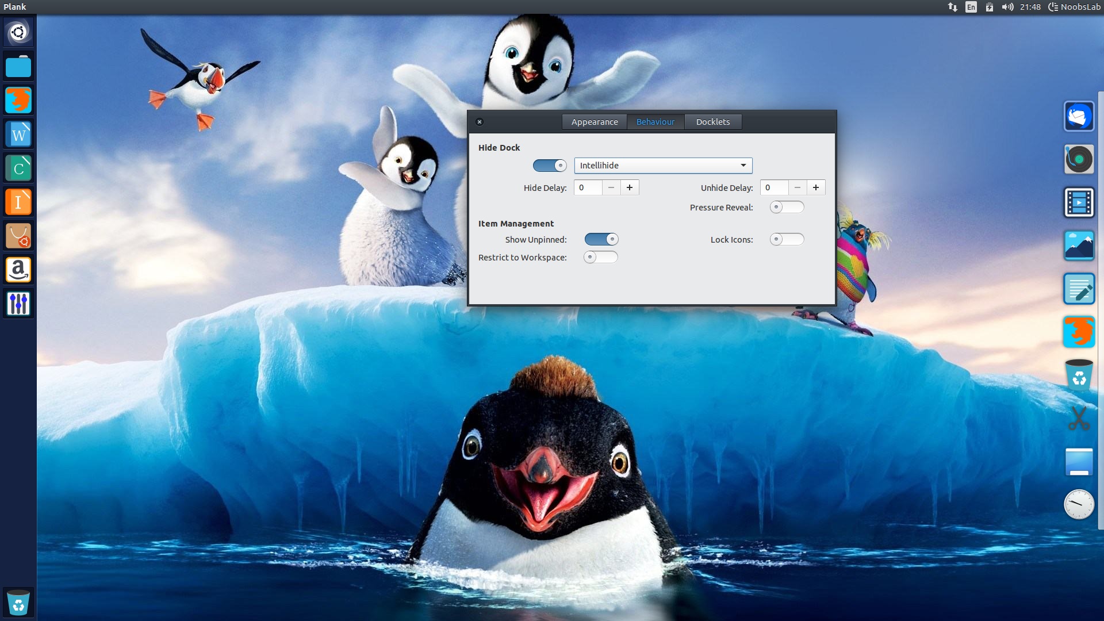Click the Unhide Delay value field
The width and height of the screenshot is (1104, 621).
tap(775, 187)
